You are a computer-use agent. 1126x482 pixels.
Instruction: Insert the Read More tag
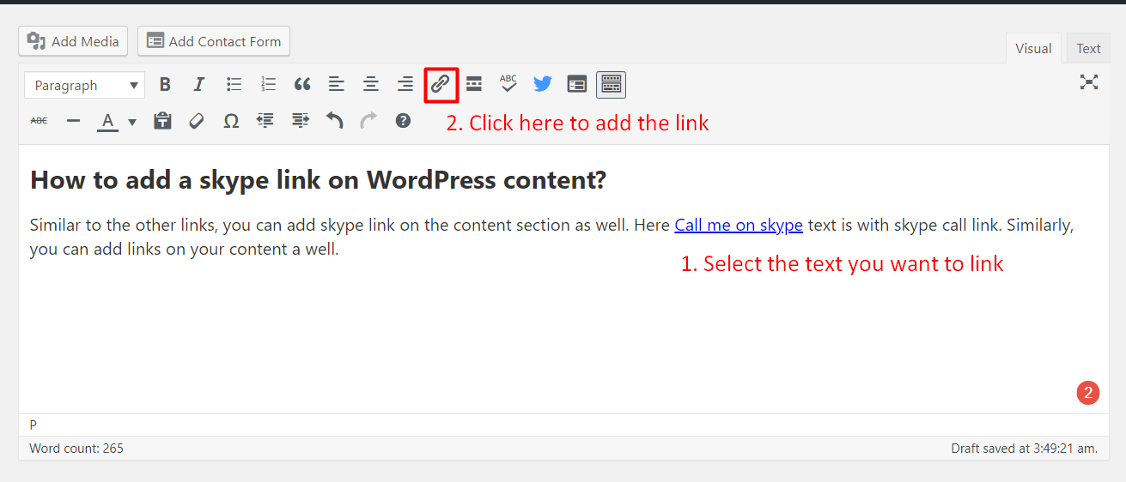[x=474, y=84]
